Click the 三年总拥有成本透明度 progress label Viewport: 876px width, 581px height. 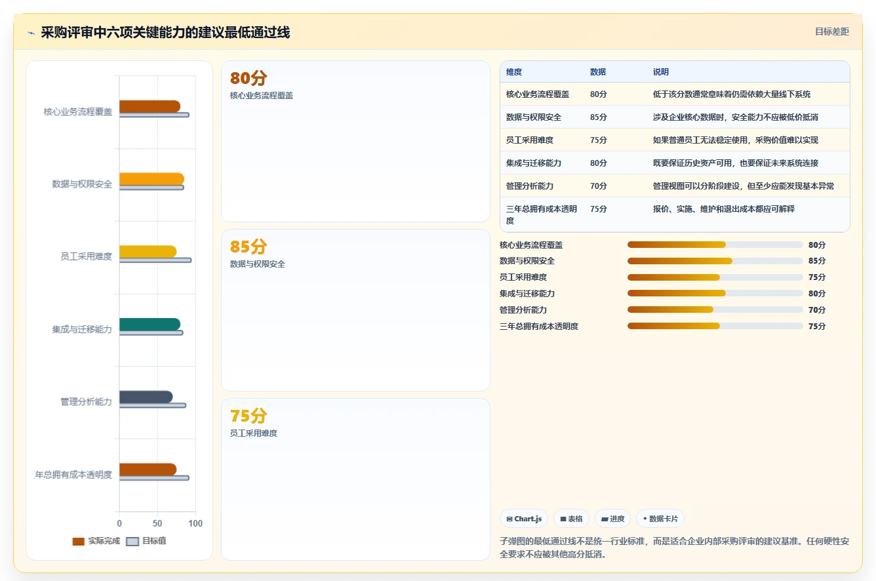click(539, 327)
